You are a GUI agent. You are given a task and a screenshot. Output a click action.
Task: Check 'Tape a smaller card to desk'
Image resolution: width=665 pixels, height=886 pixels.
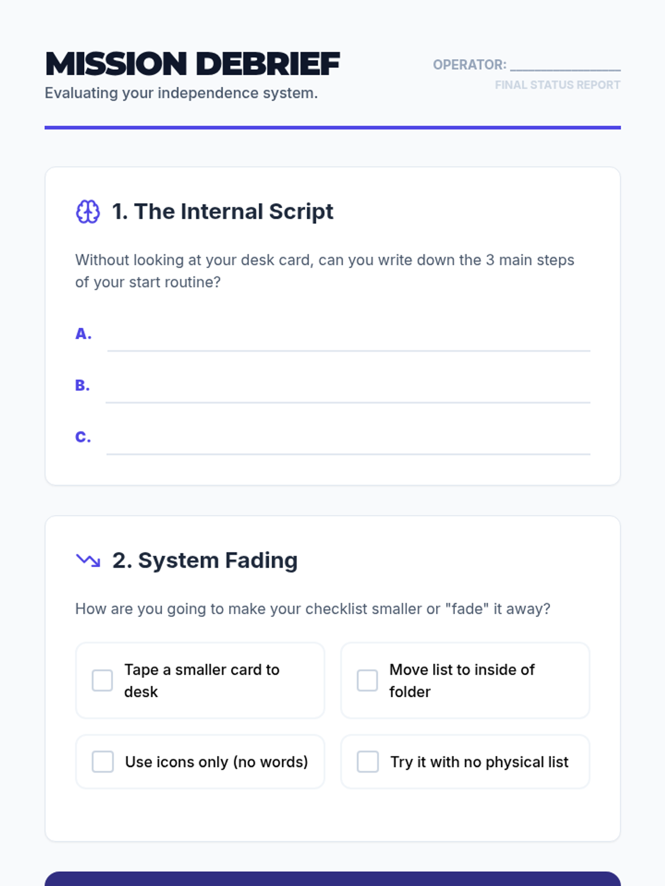click(x=102, y=681)
